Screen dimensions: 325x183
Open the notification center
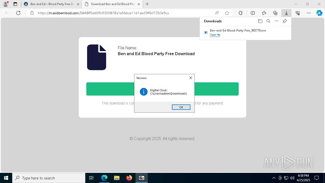(x=317, y=178)
